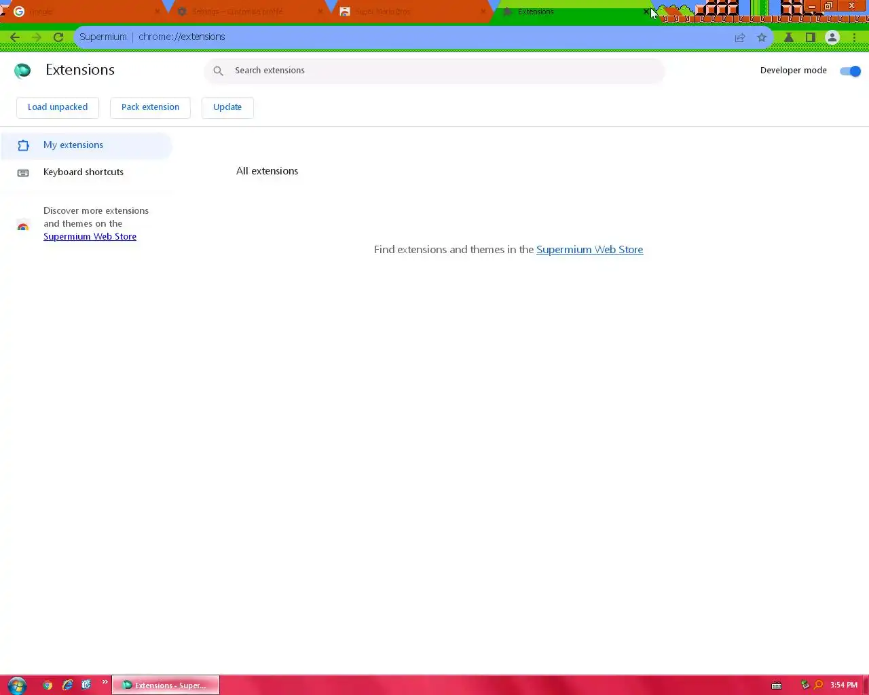
Task: Close the Google tab
Action: pyautogui.click(x=157, y=12)
